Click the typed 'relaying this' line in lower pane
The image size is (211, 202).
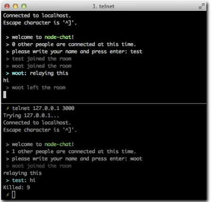click(x=22, y=173)
